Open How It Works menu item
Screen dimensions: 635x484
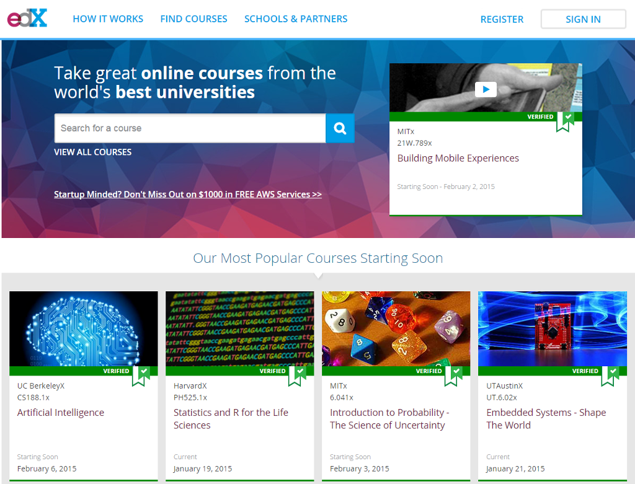coord(108,19)
